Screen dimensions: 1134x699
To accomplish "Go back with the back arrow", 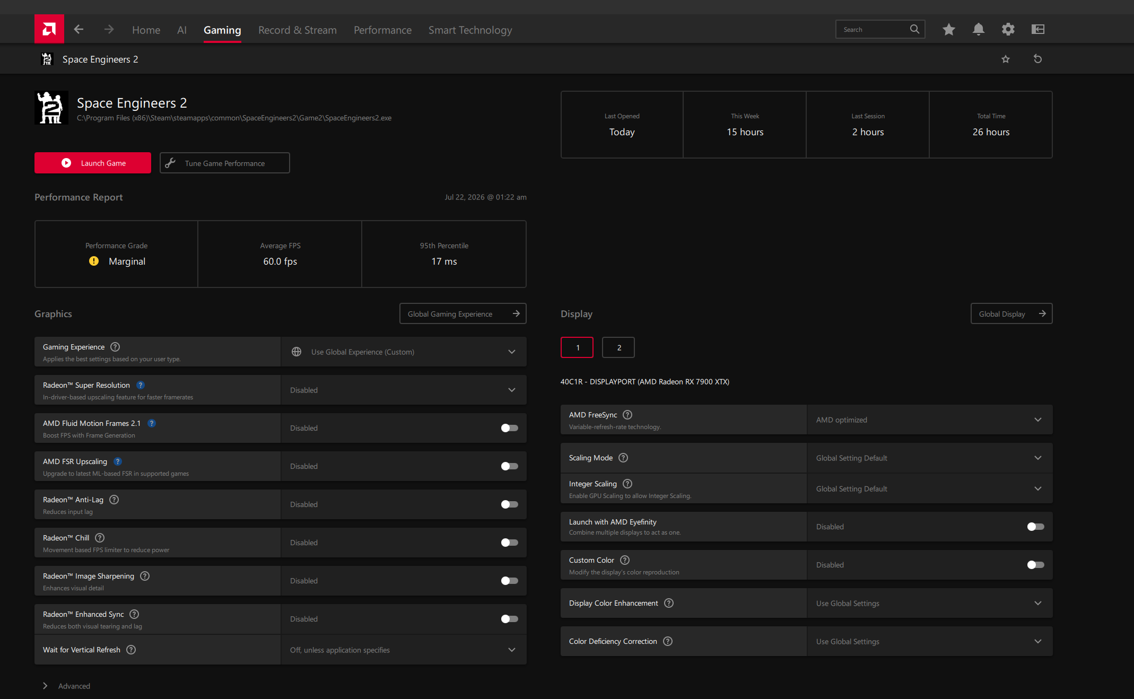I will [x=78, y=30].
